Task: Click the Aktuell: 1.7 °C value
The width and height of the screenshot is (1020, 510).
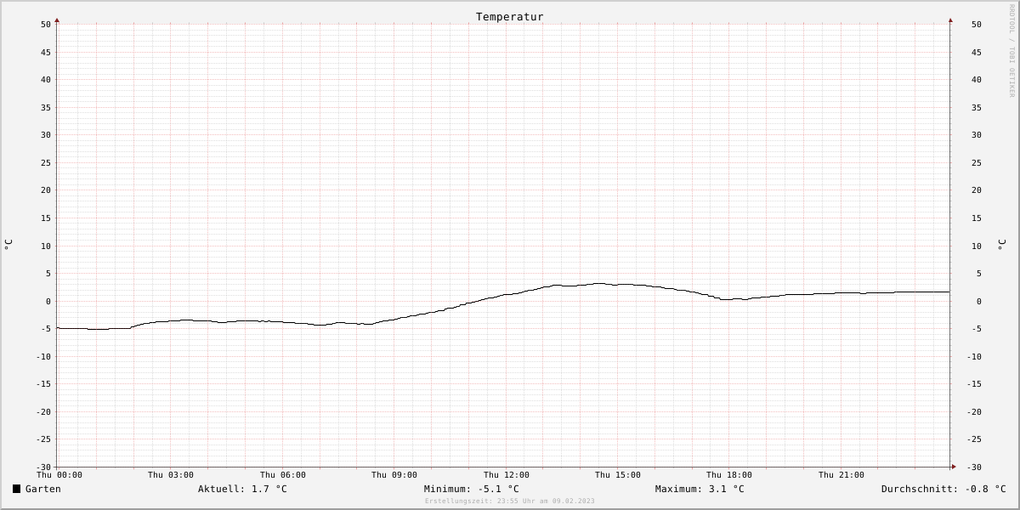Action: (x=242, y=489)
